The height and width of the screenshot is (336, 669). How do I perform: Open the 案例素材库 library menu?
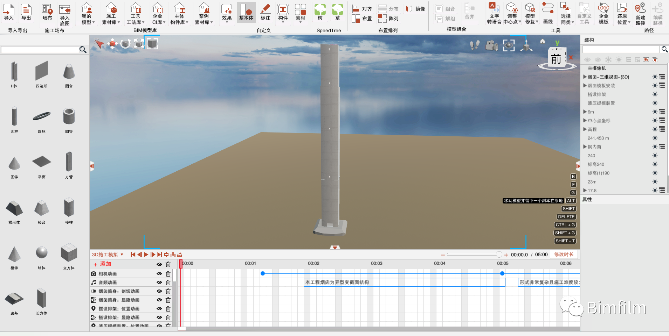pyautogui.click(x=204, y=14)
